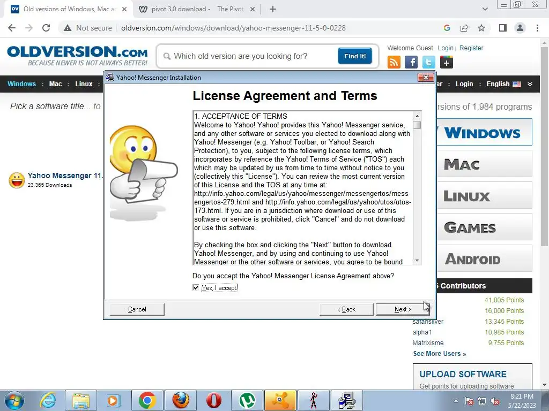Open Firefox from the taskbar
Screen dimensions: 549x411
point(181,400)
